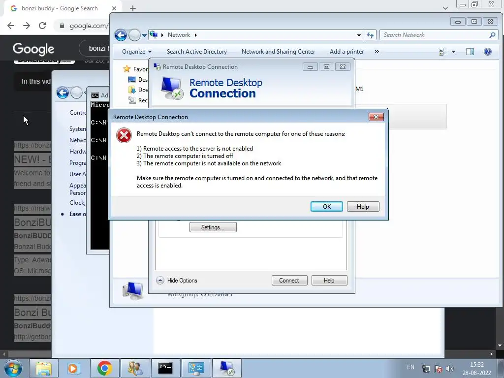Open Desktop in the Favorites list
The height and width of the screenshot is (378, 504).
pos(138,79)
